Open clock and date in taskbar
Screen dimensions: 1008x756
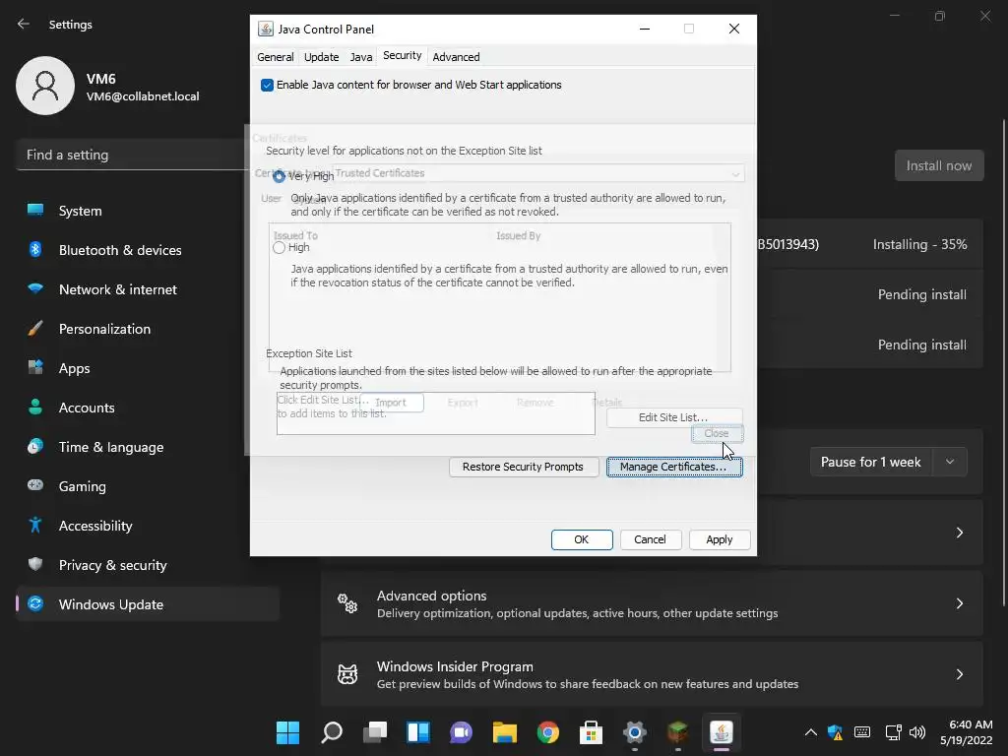click(x=966, y=732)
